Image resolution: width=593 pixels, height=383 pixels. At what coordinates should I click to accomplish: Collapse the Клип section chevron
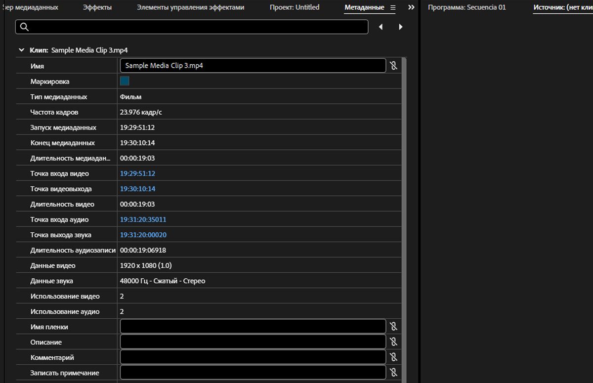(x=21, y=50)
